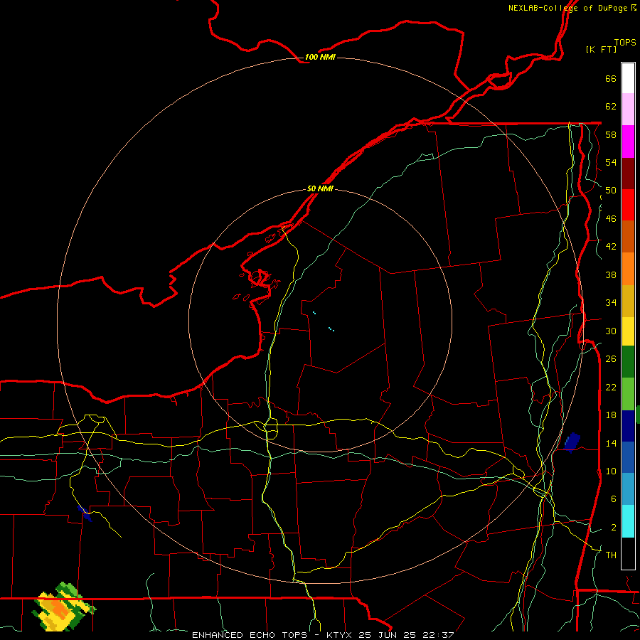This screenshot has width=640, height=640.
Task: Click the navy echo near the right edge
Action: pyautogui.click(x=572, y=442)
